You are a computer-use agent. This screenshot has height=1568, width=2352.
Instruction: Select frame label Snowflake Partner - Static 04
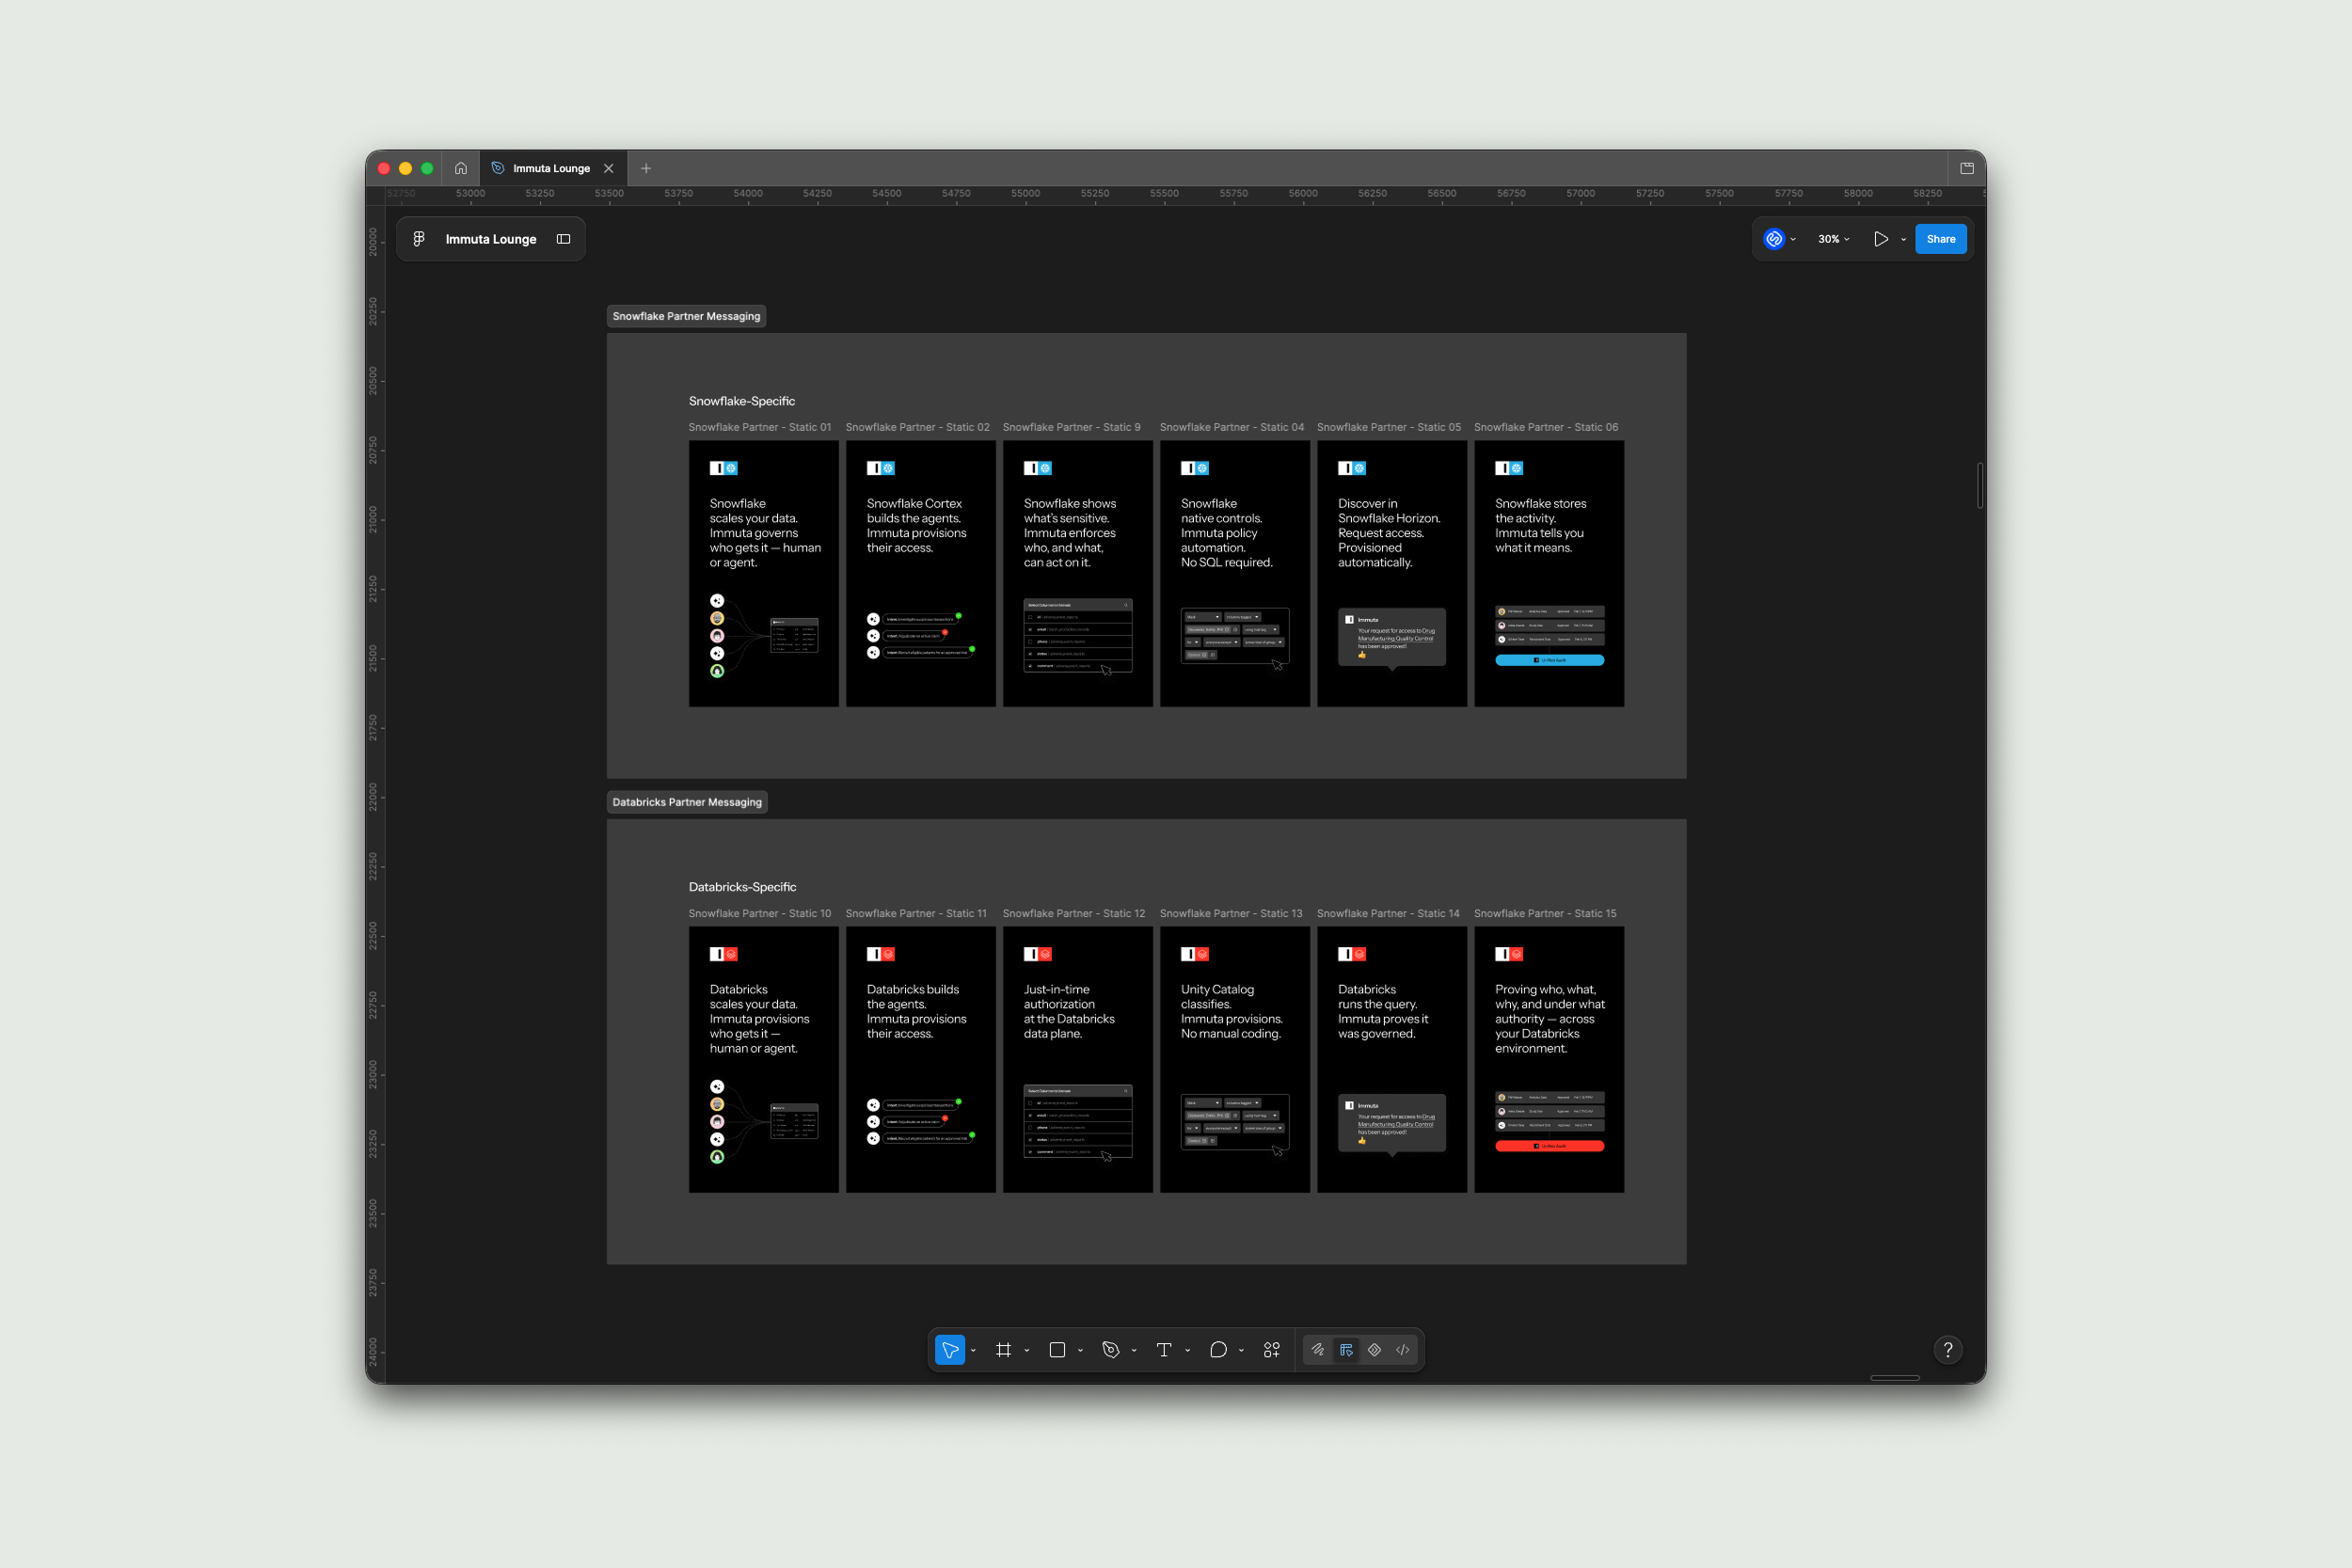[x=1232, y=427]
